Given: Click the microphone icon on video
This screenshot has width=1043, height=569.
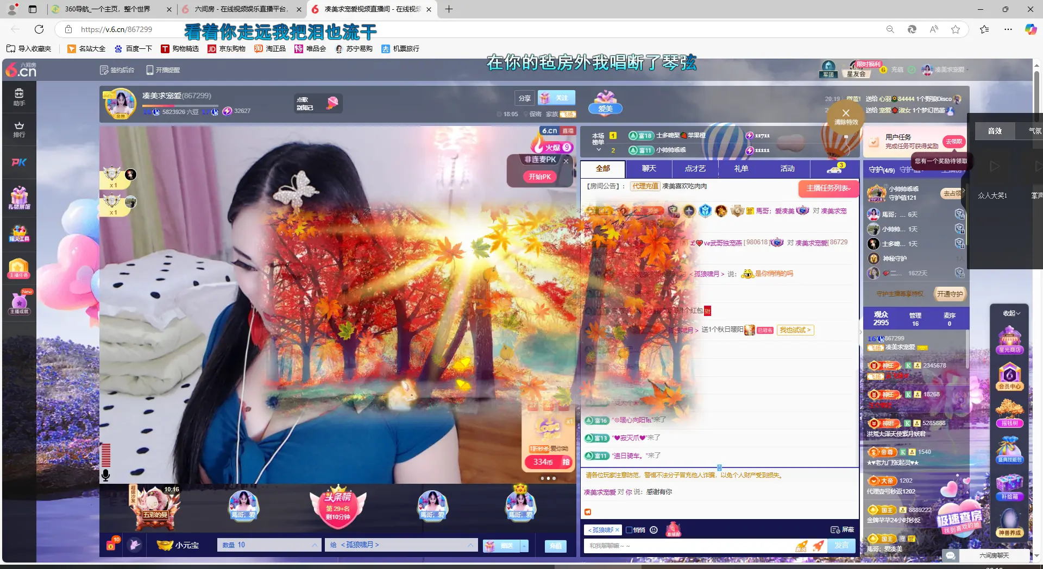Looking at the screenshot, I should (106, 475).
